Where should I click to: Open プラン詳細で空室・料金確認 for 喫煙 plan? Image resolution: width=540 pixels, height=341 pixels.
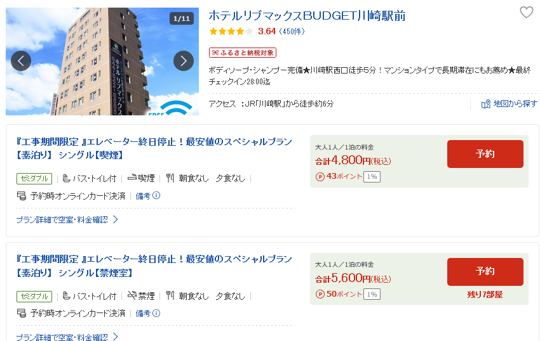pos(62,220)
